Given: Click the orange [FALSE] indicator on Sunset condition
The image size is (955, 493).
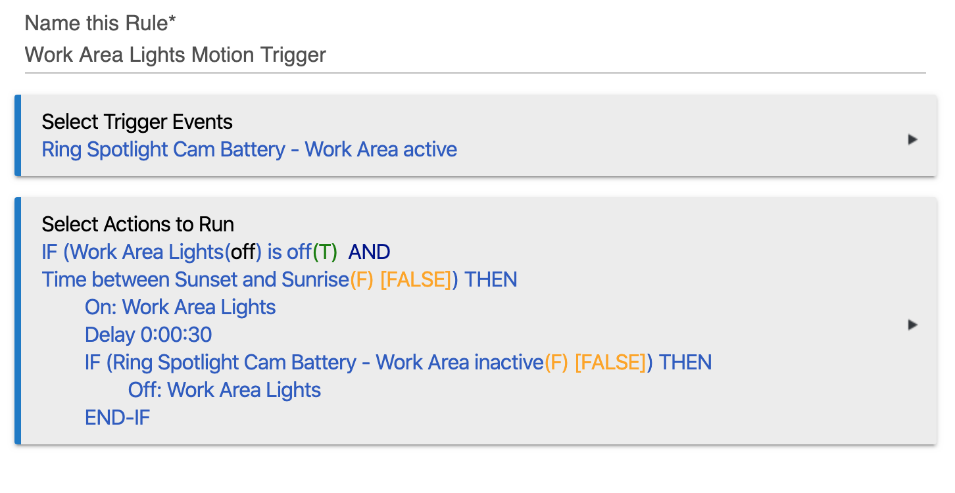Looking at the screenshot, I should click(413, 279).
